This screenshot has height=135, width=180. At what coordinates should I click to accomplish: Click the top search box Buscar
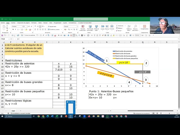pos(91,19)
